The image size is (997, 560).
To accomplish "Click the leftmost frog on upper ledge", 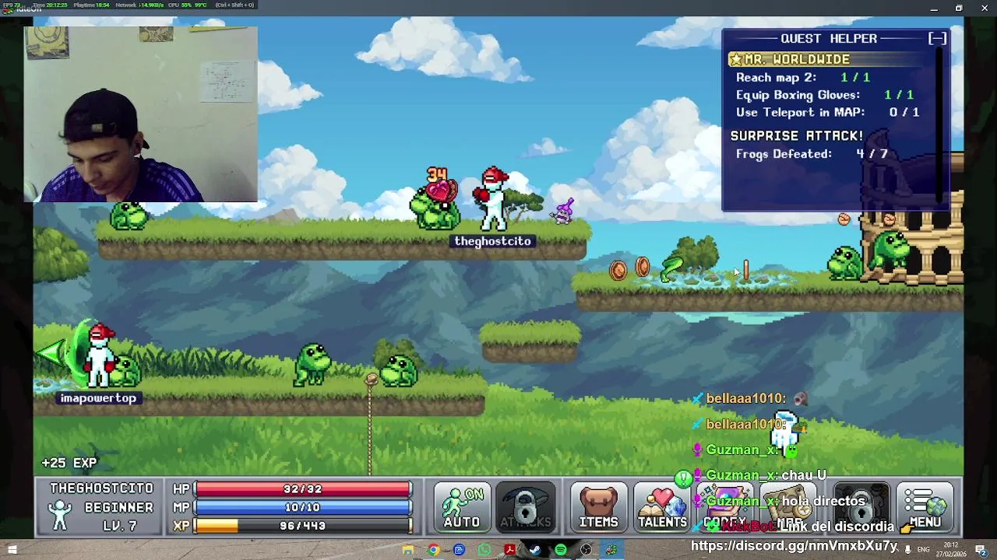I will click(129, 215).
